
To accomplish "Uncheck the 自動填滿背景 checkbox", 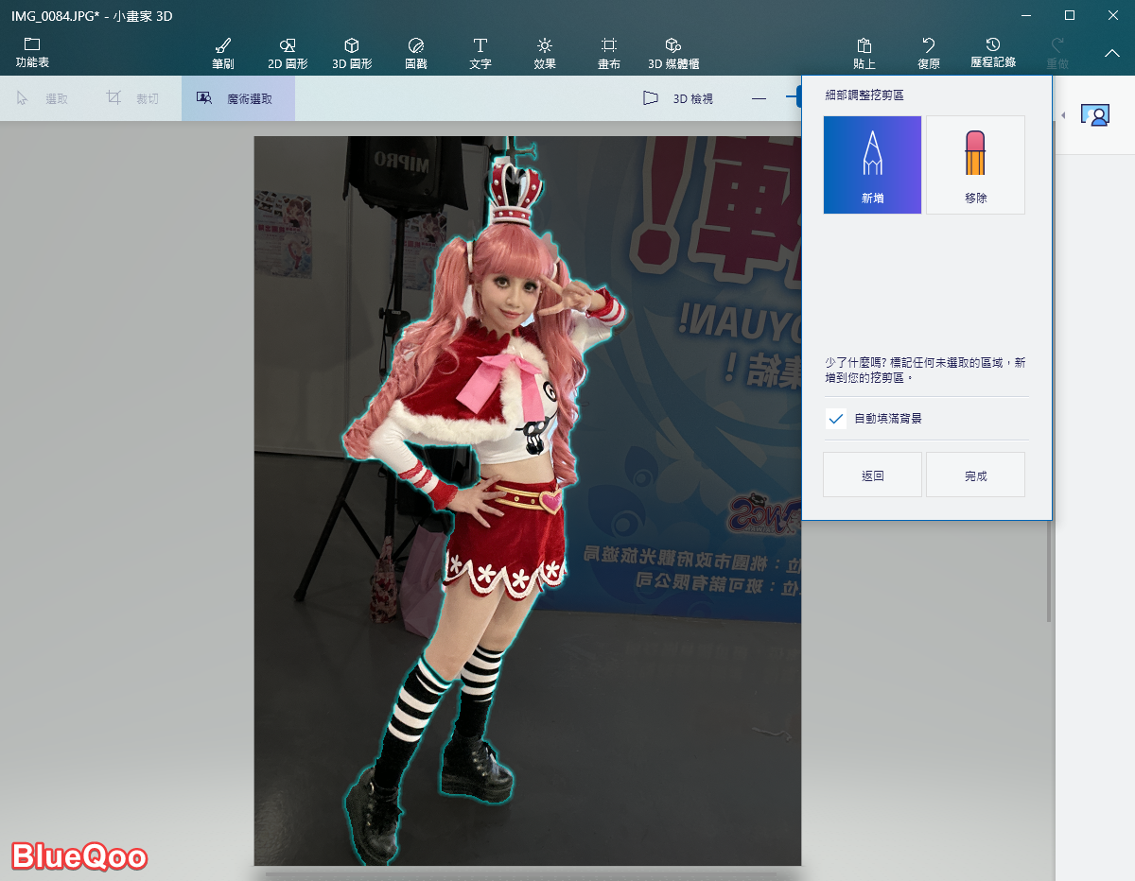I will [836, 418].
